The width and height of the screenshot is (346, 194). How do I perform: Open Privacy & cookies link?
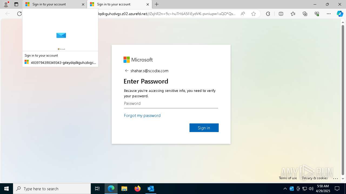click(315, 178)
